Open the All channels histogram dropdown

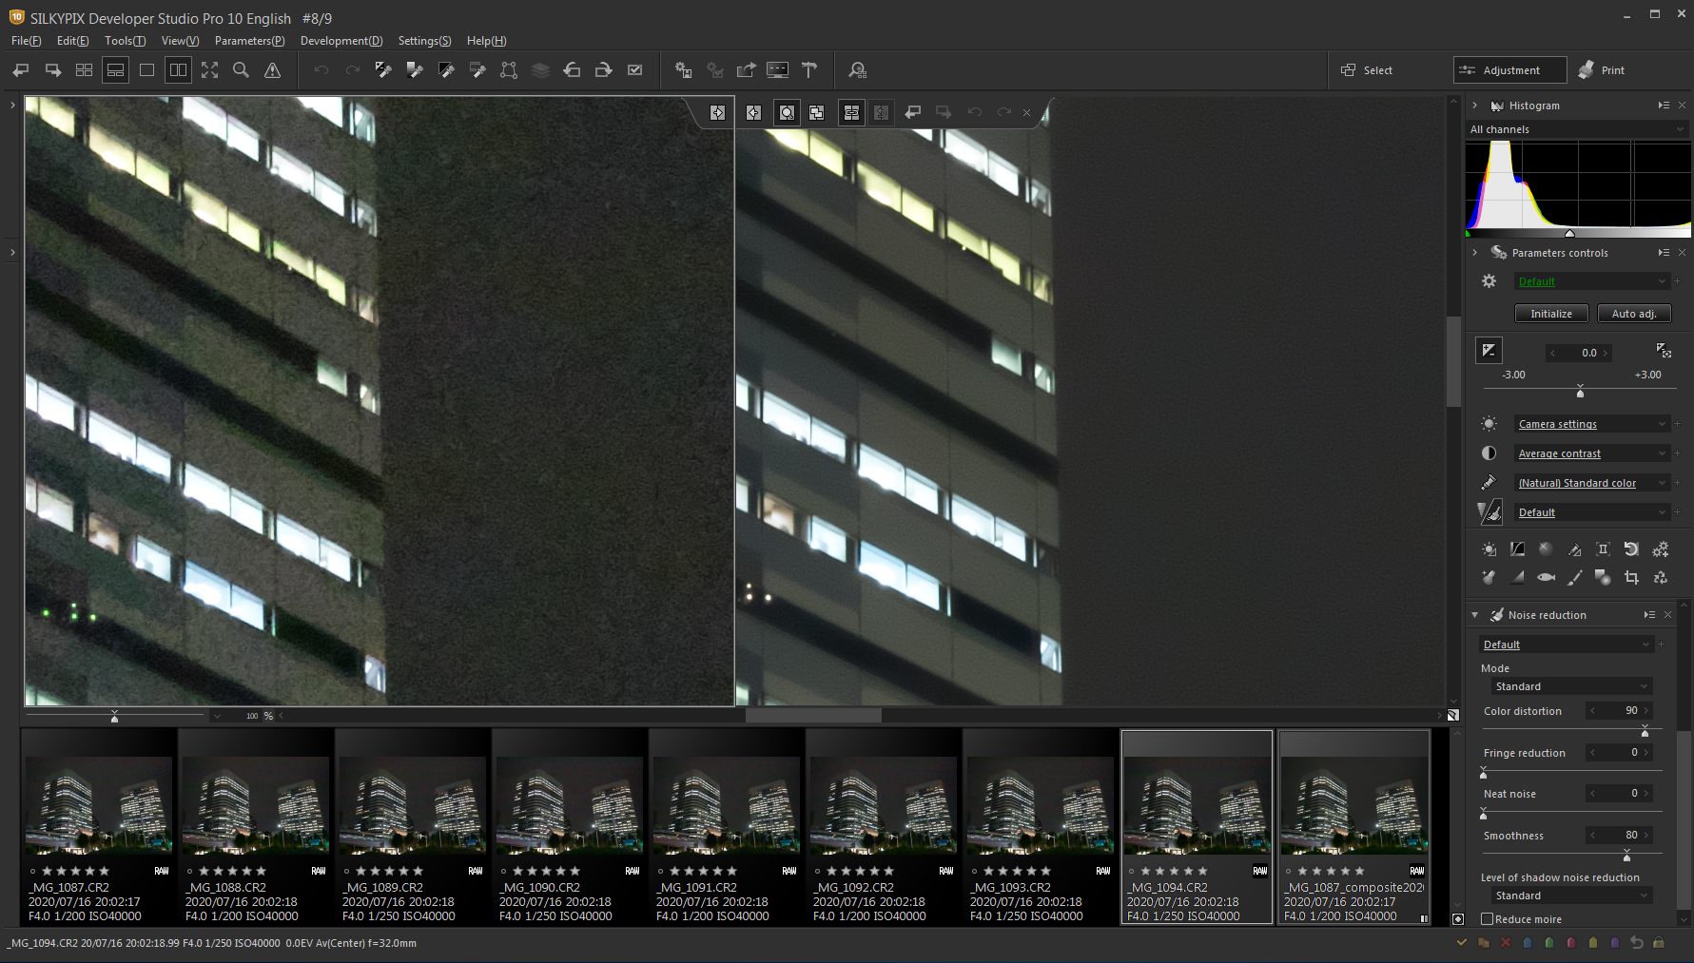pos(1577,129)
